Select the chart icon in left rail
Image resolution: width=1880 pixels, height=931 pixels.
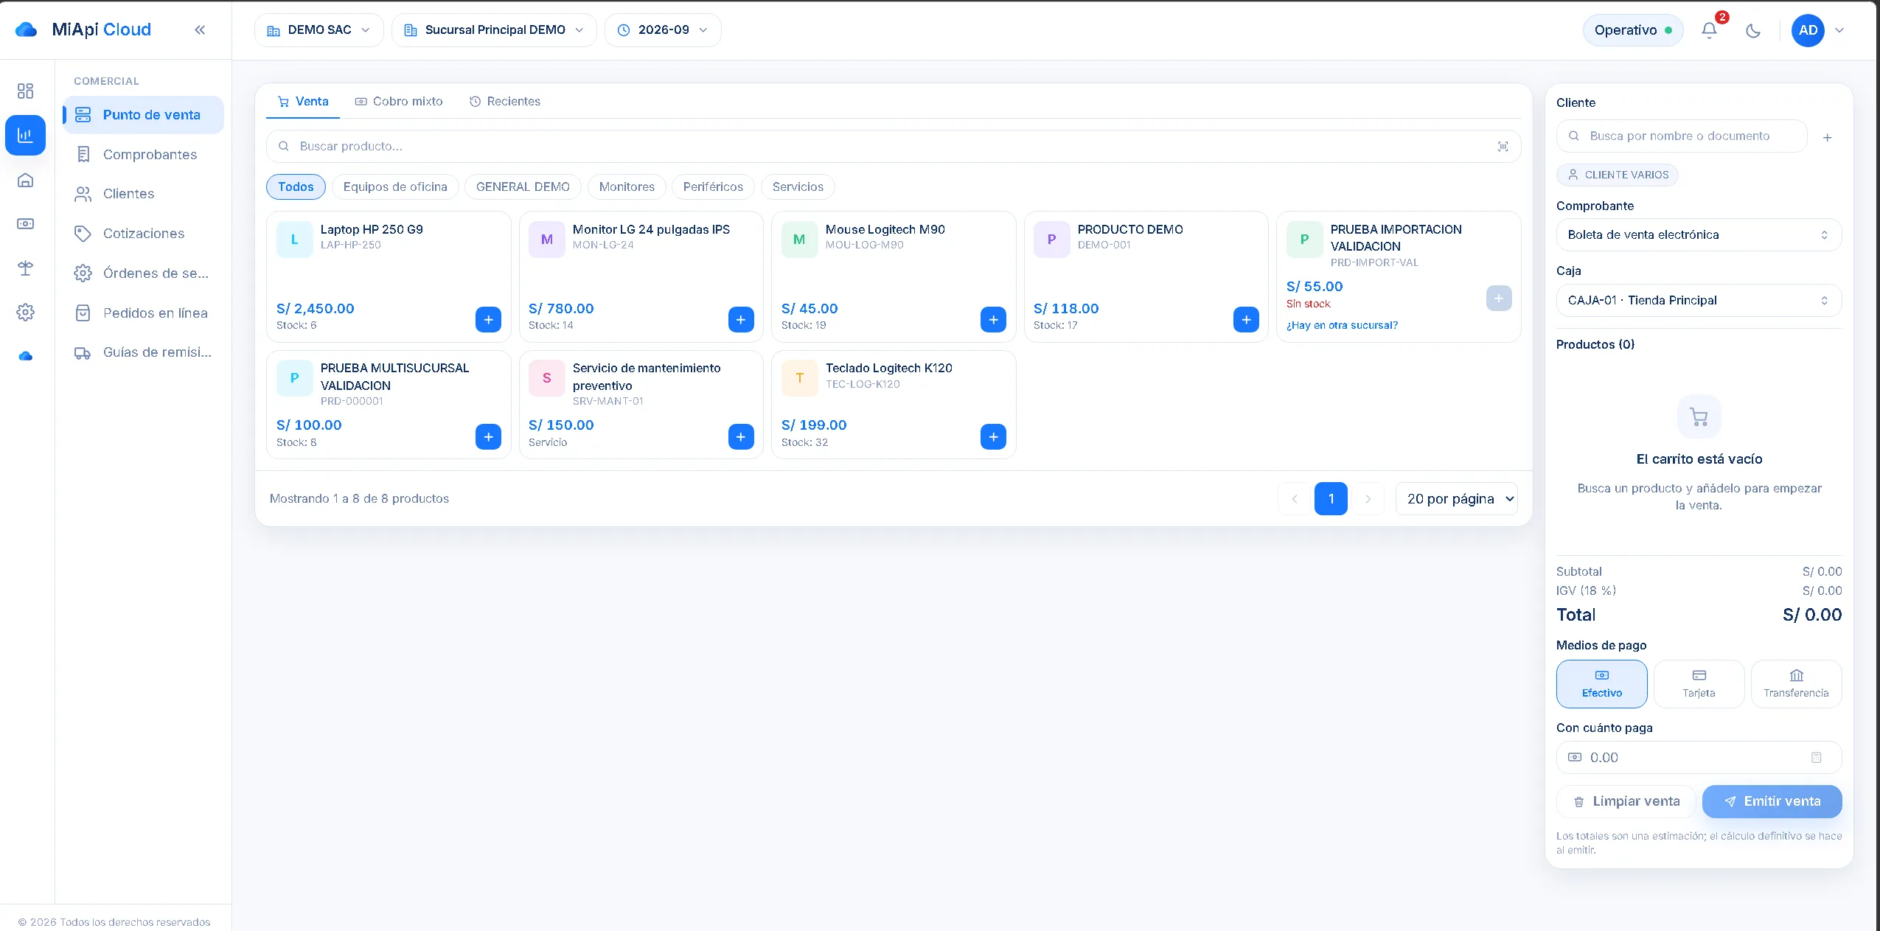(26, 135)
